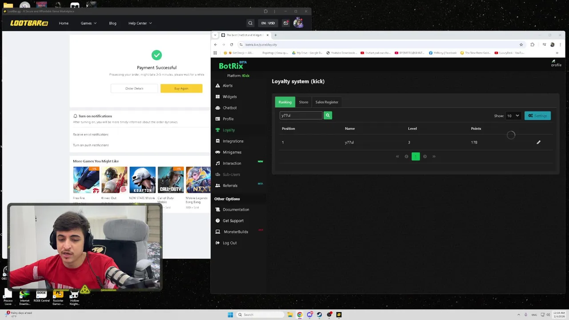Image resolution: width=569 pixels, height=320 pixels.
Task: Open Windows Start menu
Action: pos(230,315)
